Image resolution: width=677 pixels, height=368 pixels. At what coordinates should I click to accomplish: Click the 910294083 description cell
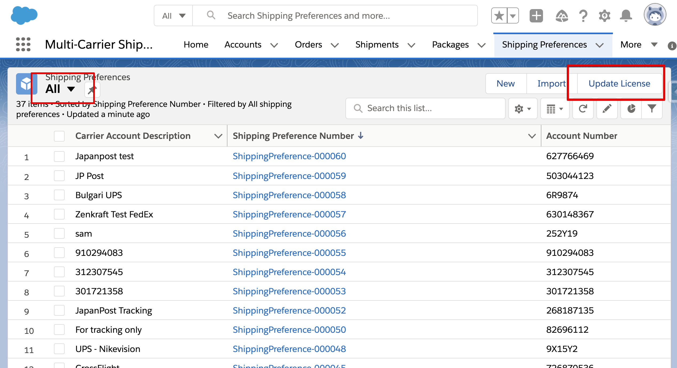[x=99, y=253]
